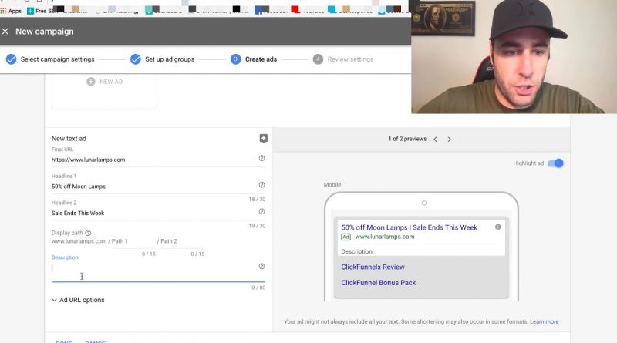Advance to the next ad preview
This screenshot has height=343, width=617.
click(450, 140)
